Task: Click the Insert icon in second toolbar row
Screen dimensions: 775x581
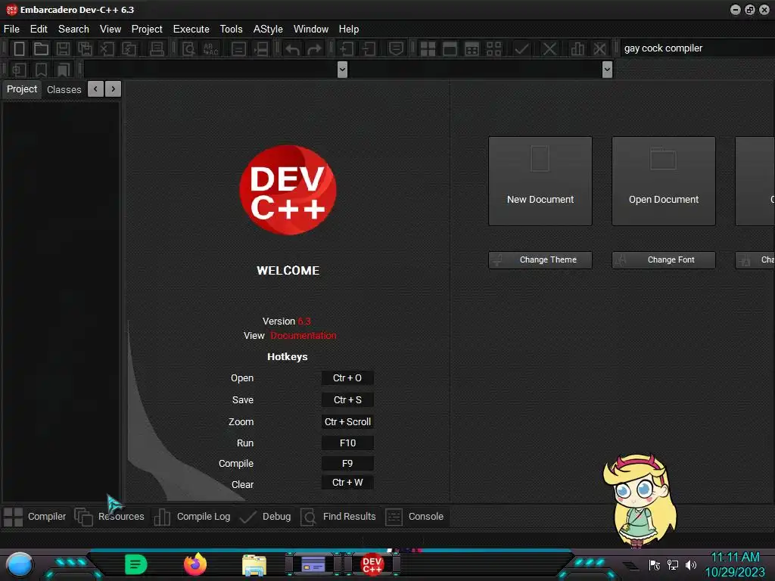Action: (19, 70)
